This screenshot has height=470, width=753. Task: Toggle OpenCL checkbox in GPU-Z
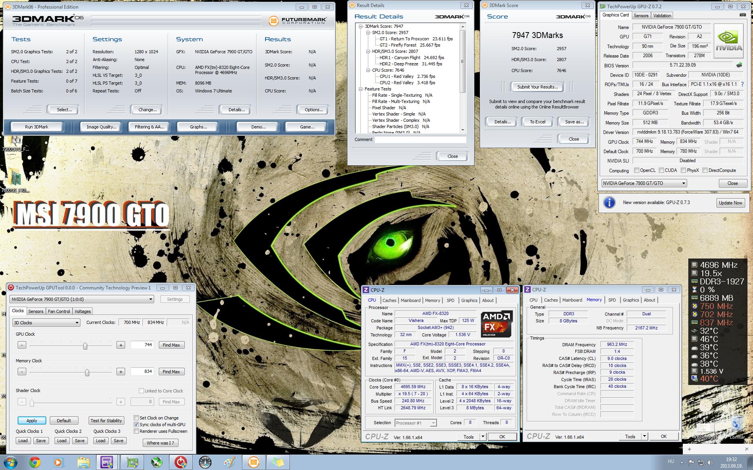[x=637, y=170]
